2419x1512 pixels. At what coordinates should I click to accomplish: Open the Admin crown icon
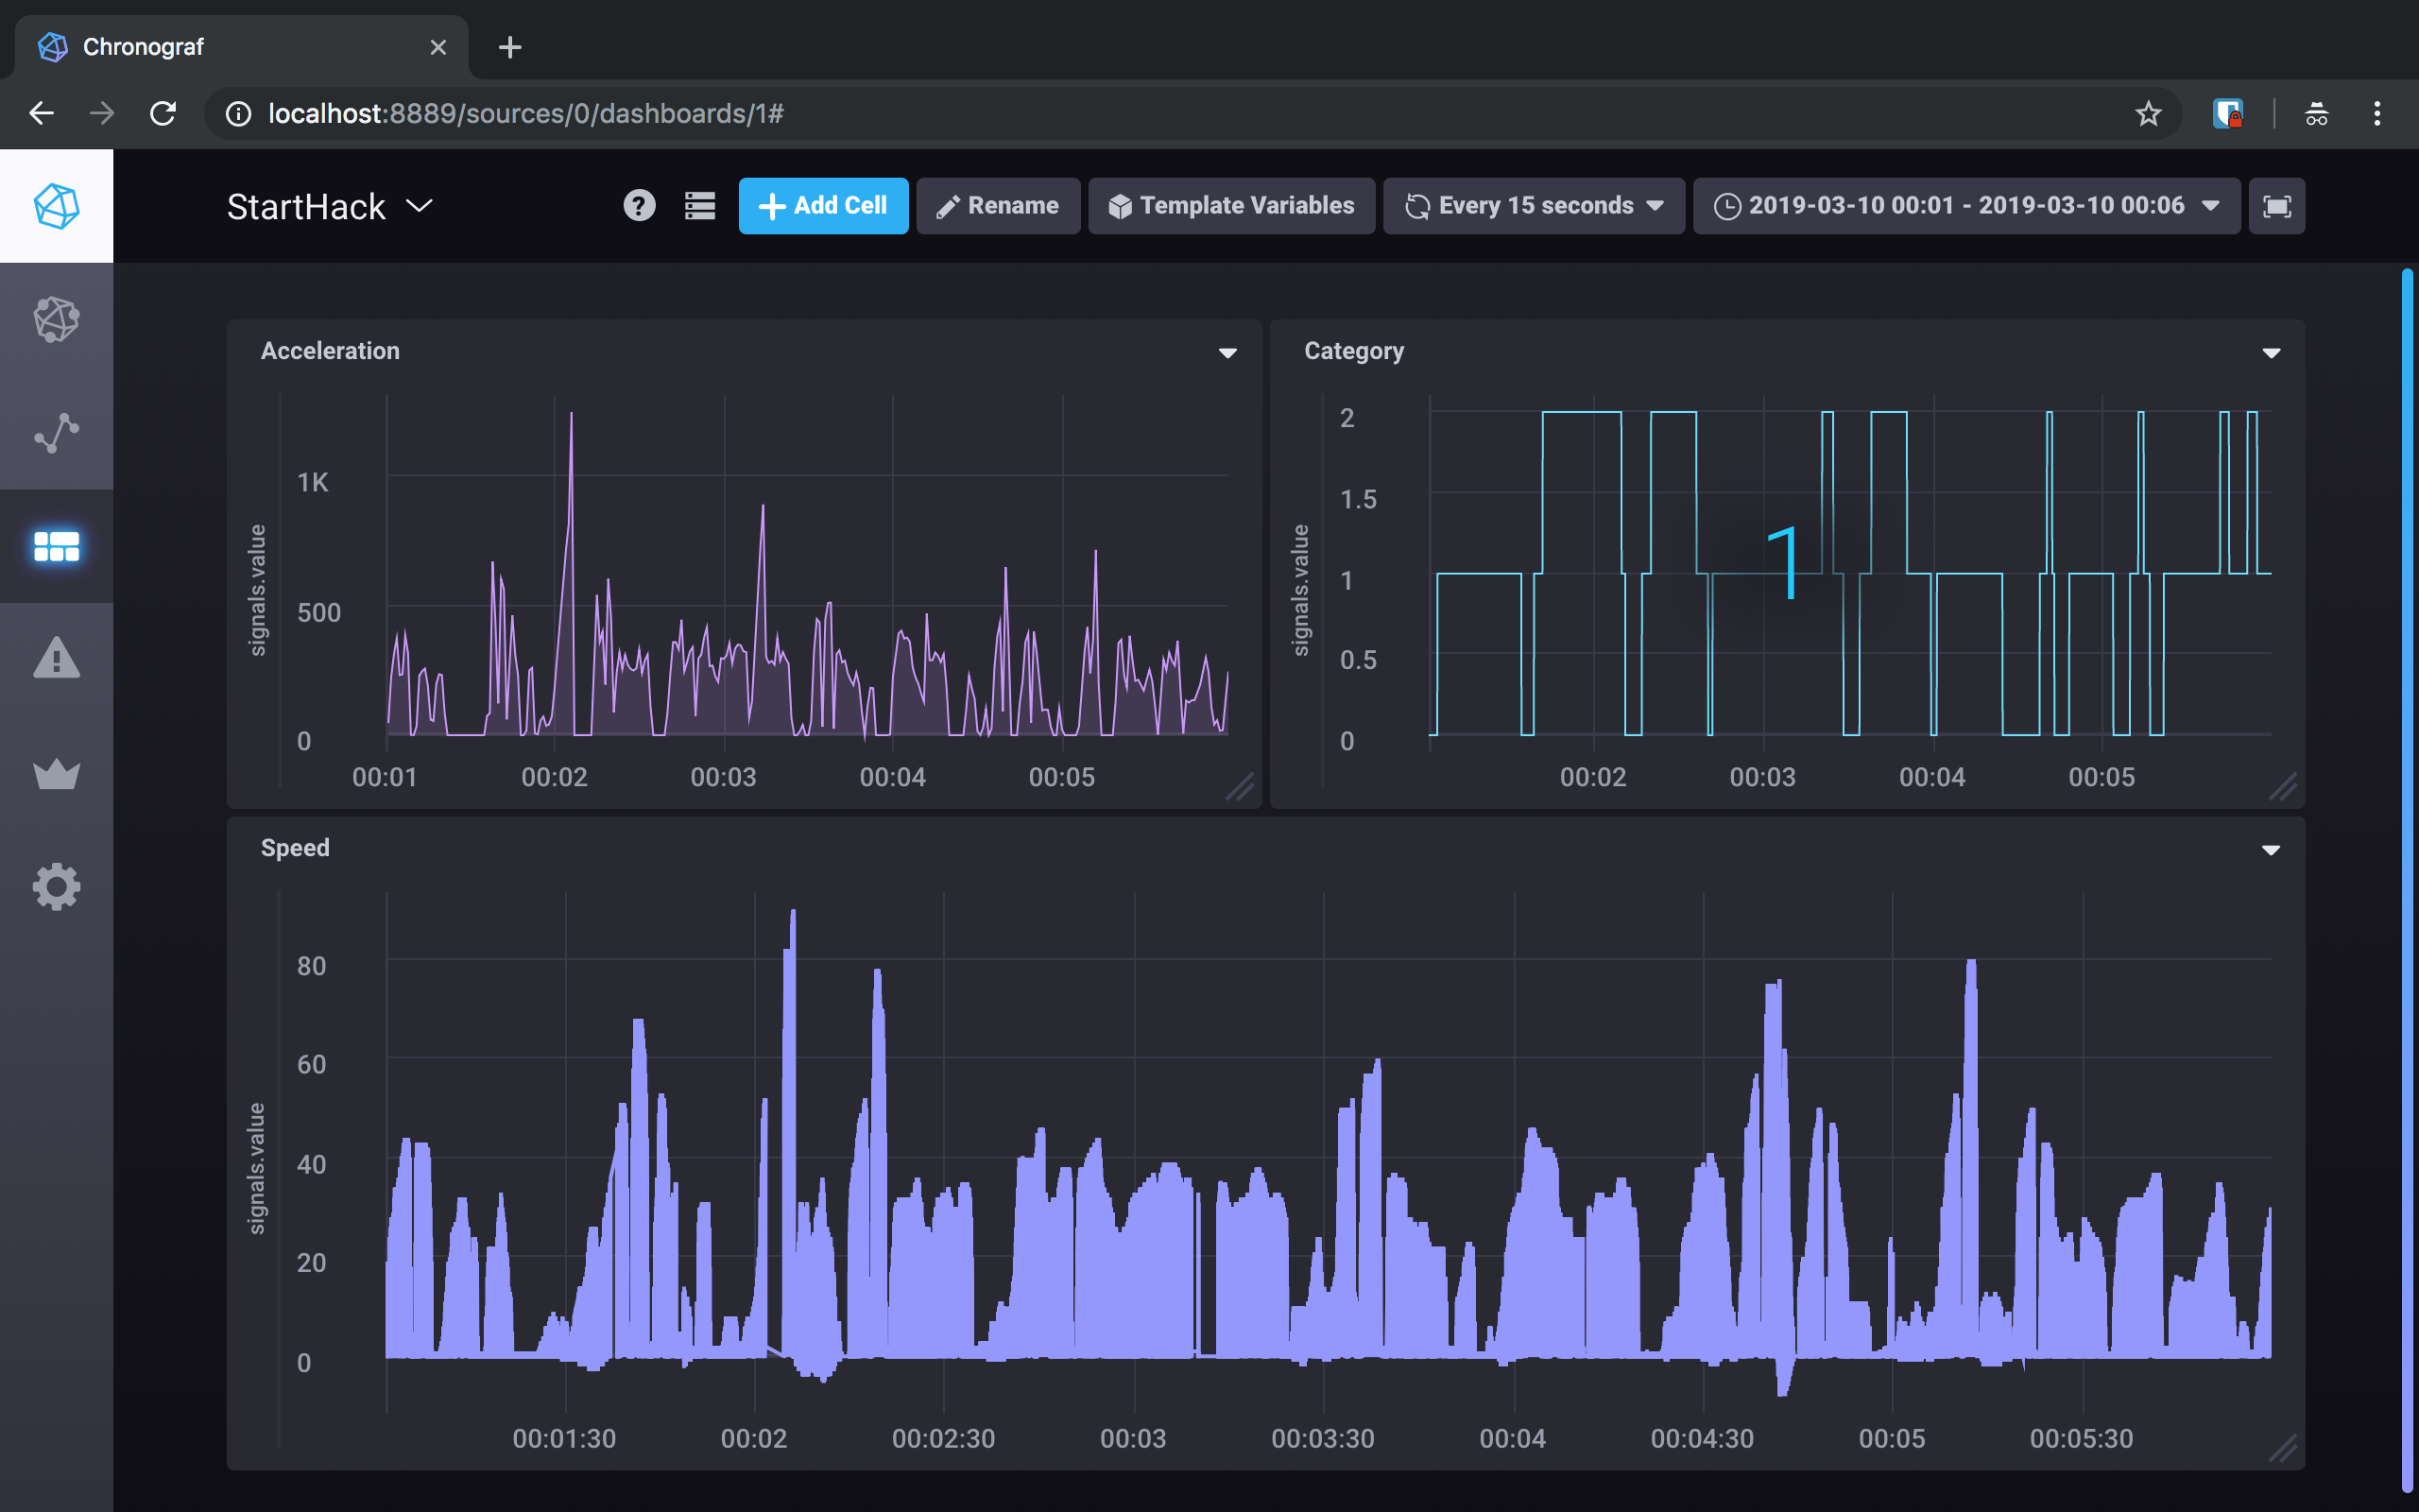pyautogui.click(x=56, y=773)
